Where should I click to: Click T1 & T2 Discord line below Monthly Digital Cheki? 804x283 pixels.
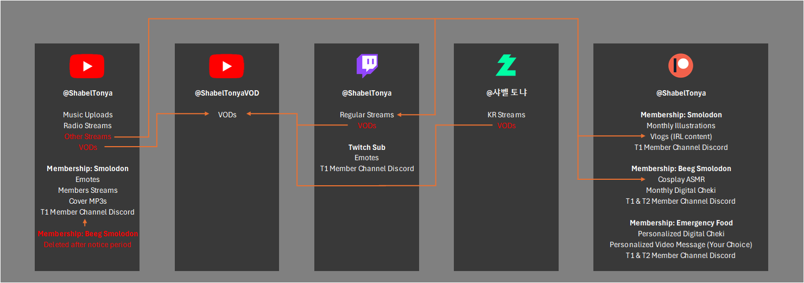(681, 201)
